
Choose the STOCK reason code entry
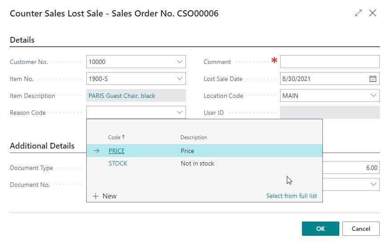tap(118, 163)
